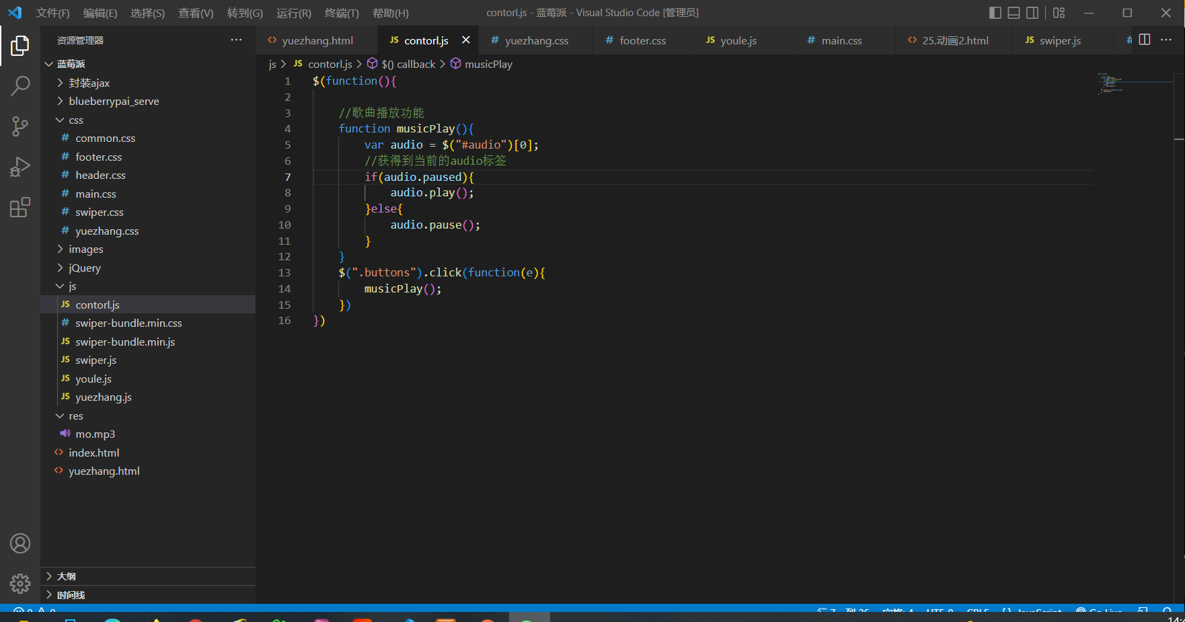Open editor More Actions ellipsis
This screenshot has width=1185, height=622.
click(1166, 40)
